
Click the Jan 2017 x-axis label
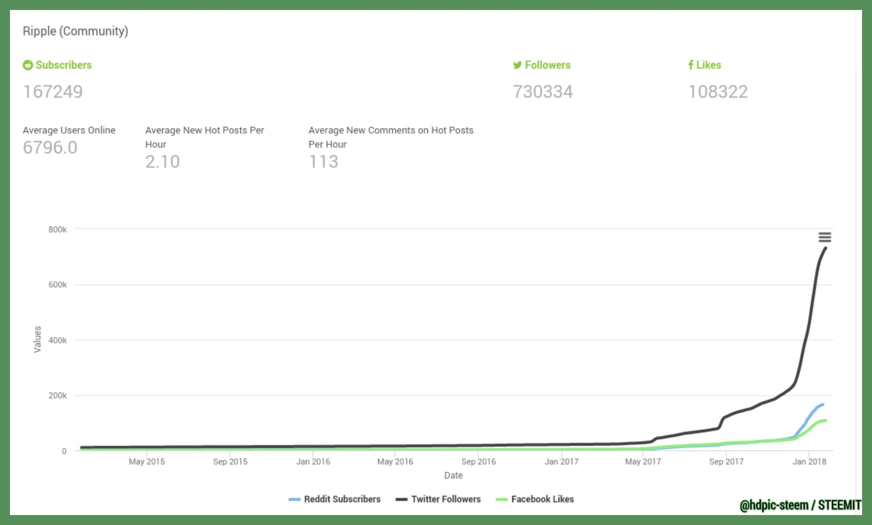(561, 461)
